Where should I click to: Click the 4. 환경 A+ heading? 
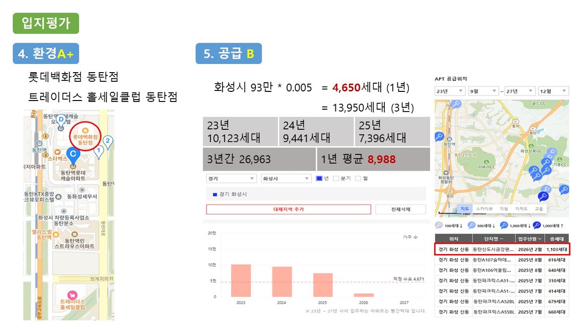[x=46, y=53]
